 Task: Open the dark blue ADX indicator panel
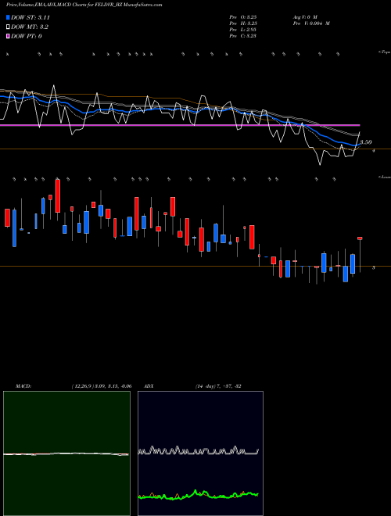(200, 453)
